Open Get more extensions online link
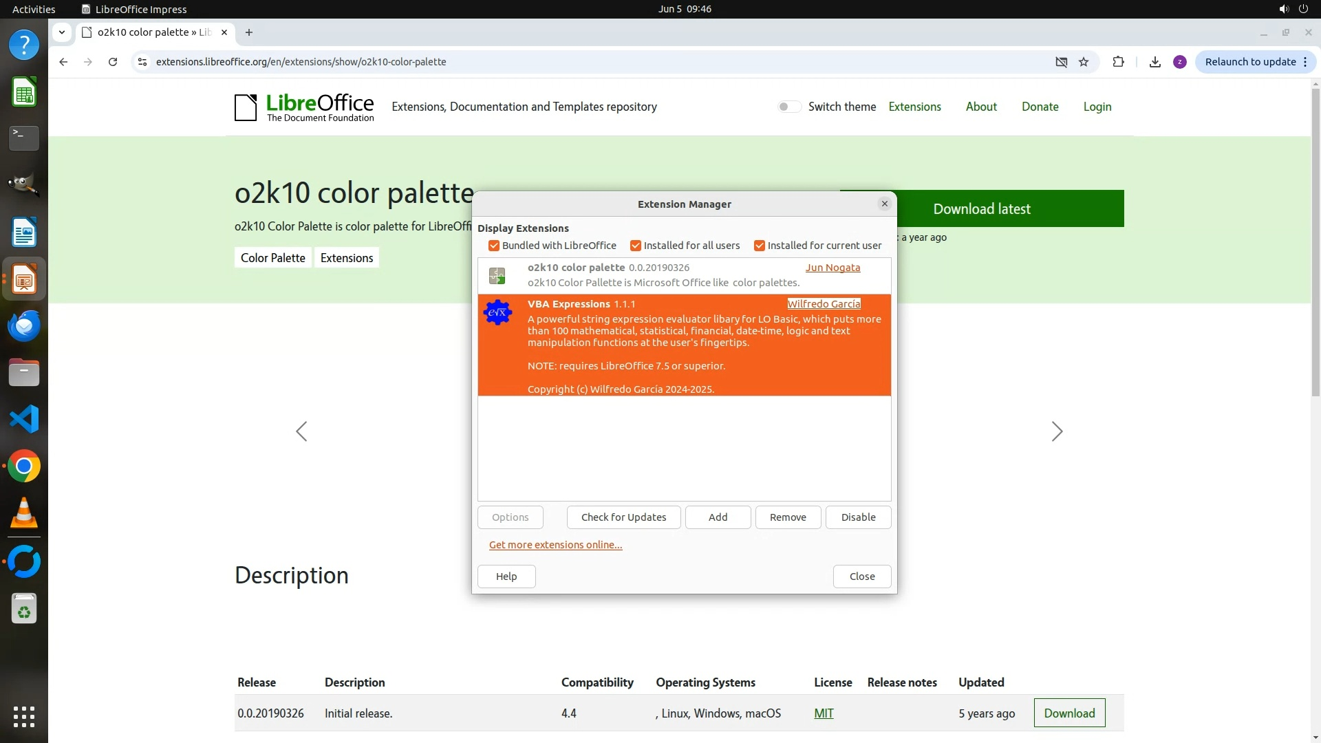Viewport: 1321px width, 743px height. click(555, 545)
